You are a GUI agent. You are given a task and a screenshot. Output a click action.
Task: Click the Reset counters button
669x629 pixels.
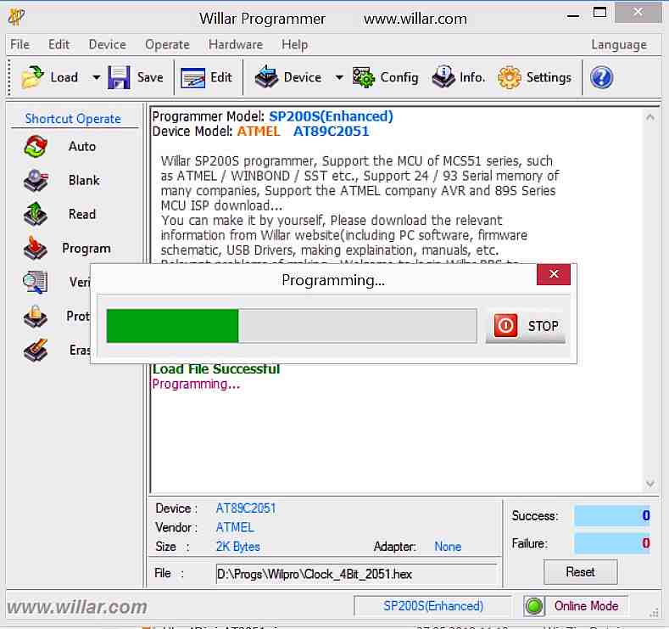[x=580, y=572]
